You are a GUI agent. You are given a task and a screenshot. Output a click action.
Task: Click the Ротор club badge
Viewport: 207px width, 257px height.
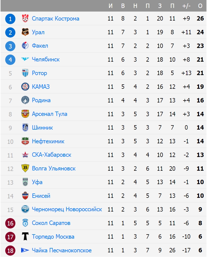point(25,73)
